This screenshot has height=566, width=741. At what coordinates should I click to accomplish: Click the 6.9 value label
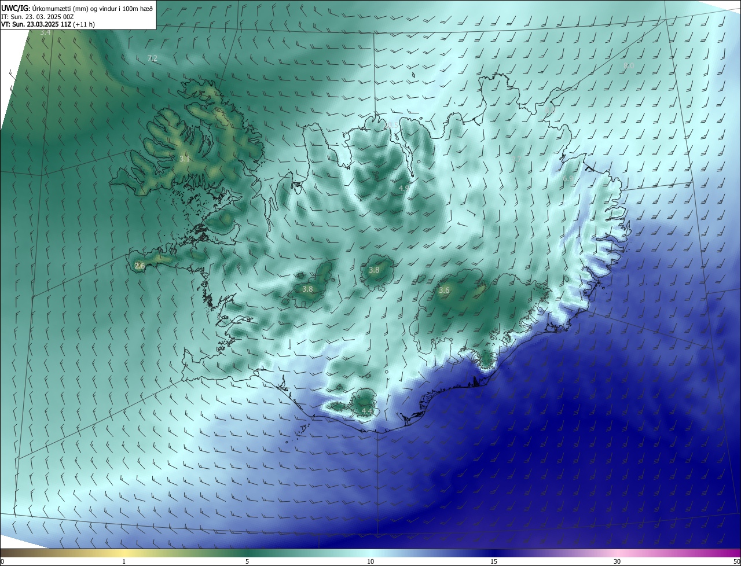tap(568, 179)
